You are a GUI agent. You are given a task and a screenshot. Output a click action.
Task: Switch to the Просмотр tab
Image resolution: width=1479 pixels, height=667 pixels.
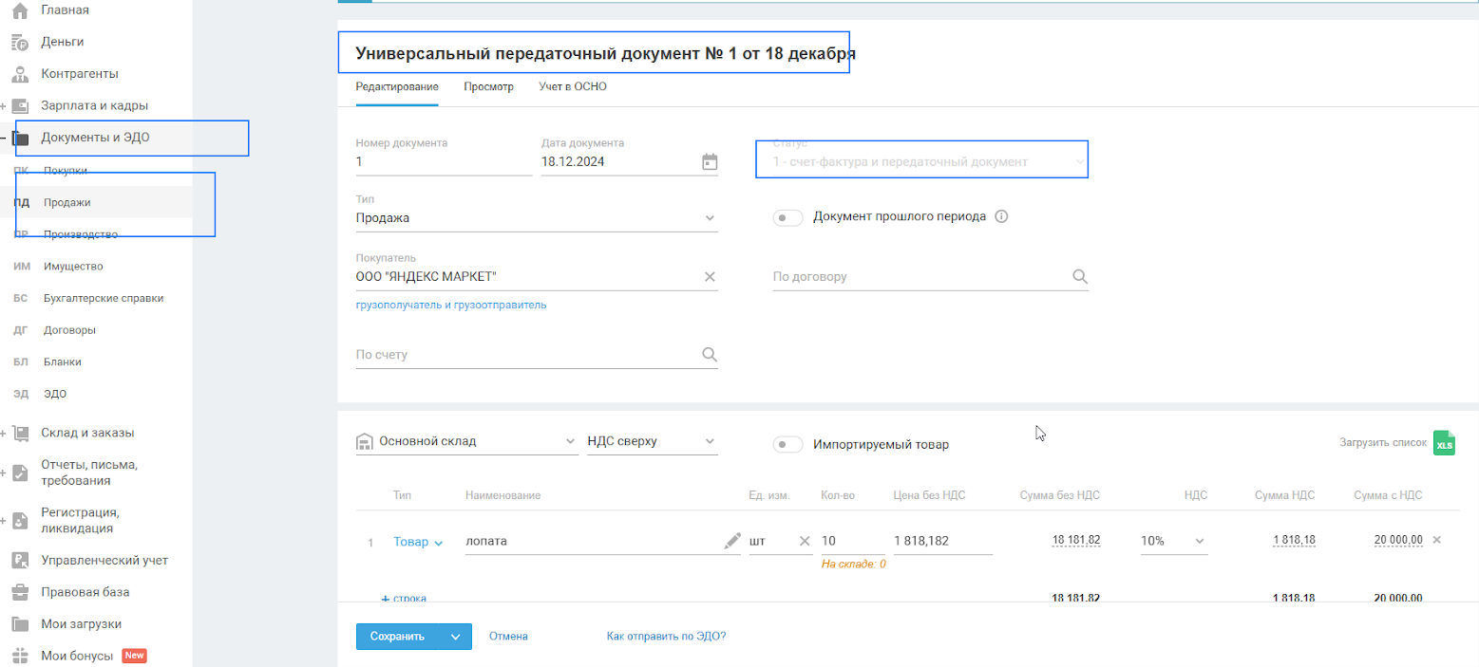(x=488, y=87)
